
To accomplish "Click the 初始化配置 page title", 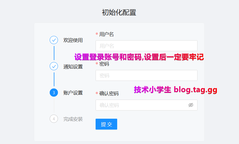I will pyautogui.click(x=119, y=13).
